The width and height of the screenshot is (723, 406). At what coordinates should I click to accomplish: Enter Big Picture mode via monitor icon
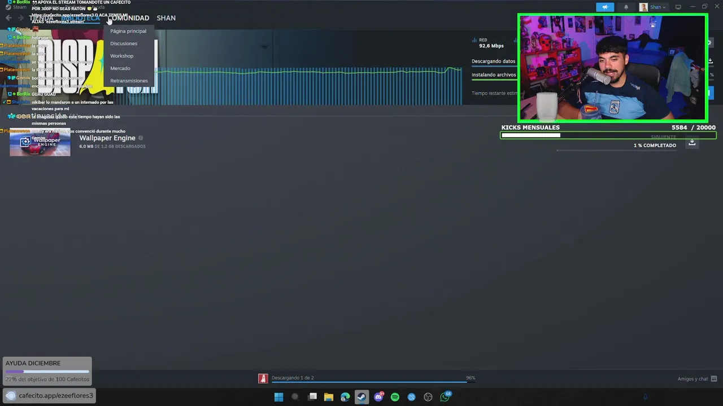[x=678, y=7]
